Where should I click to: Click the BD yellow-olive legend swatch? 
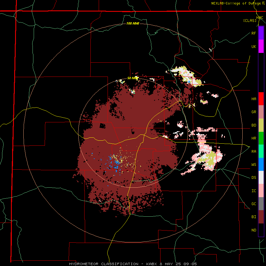pyautogui.click(x=261, y=125)
